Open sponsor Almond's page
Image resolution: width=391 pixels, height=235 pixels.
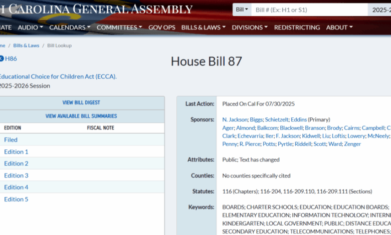coord(245,128)
